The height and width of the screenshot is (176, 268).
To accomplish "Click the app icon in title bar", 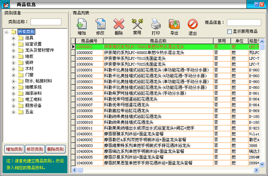I will coord(5,4).
